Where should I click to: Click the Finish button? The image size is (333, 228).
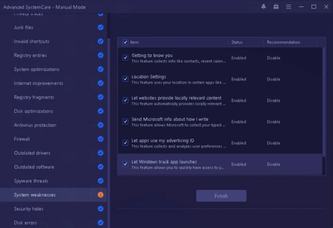(221, 196)
